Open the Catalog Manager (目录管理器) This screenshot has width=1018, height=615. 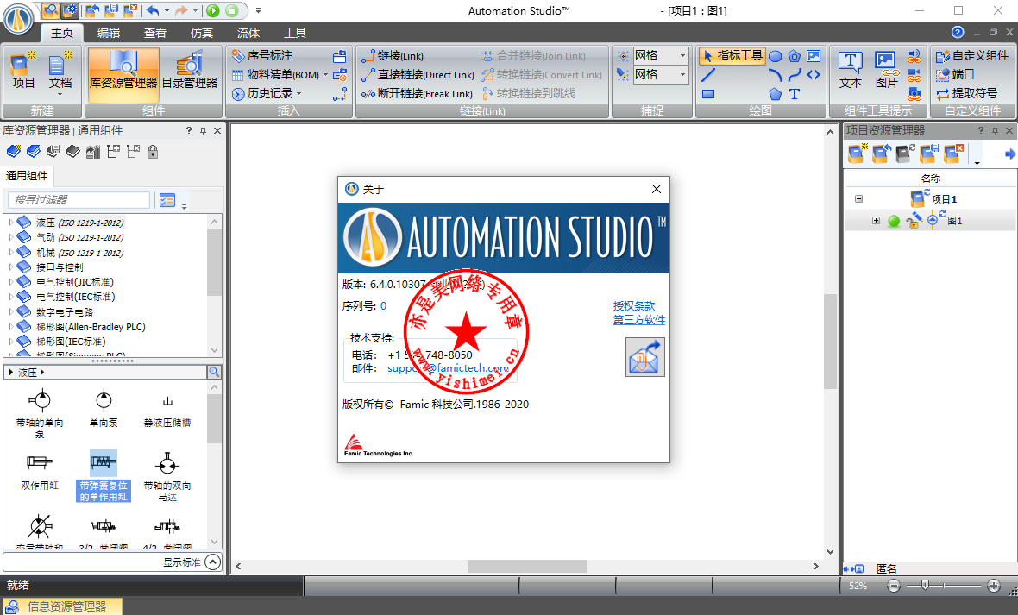[190, 72]
